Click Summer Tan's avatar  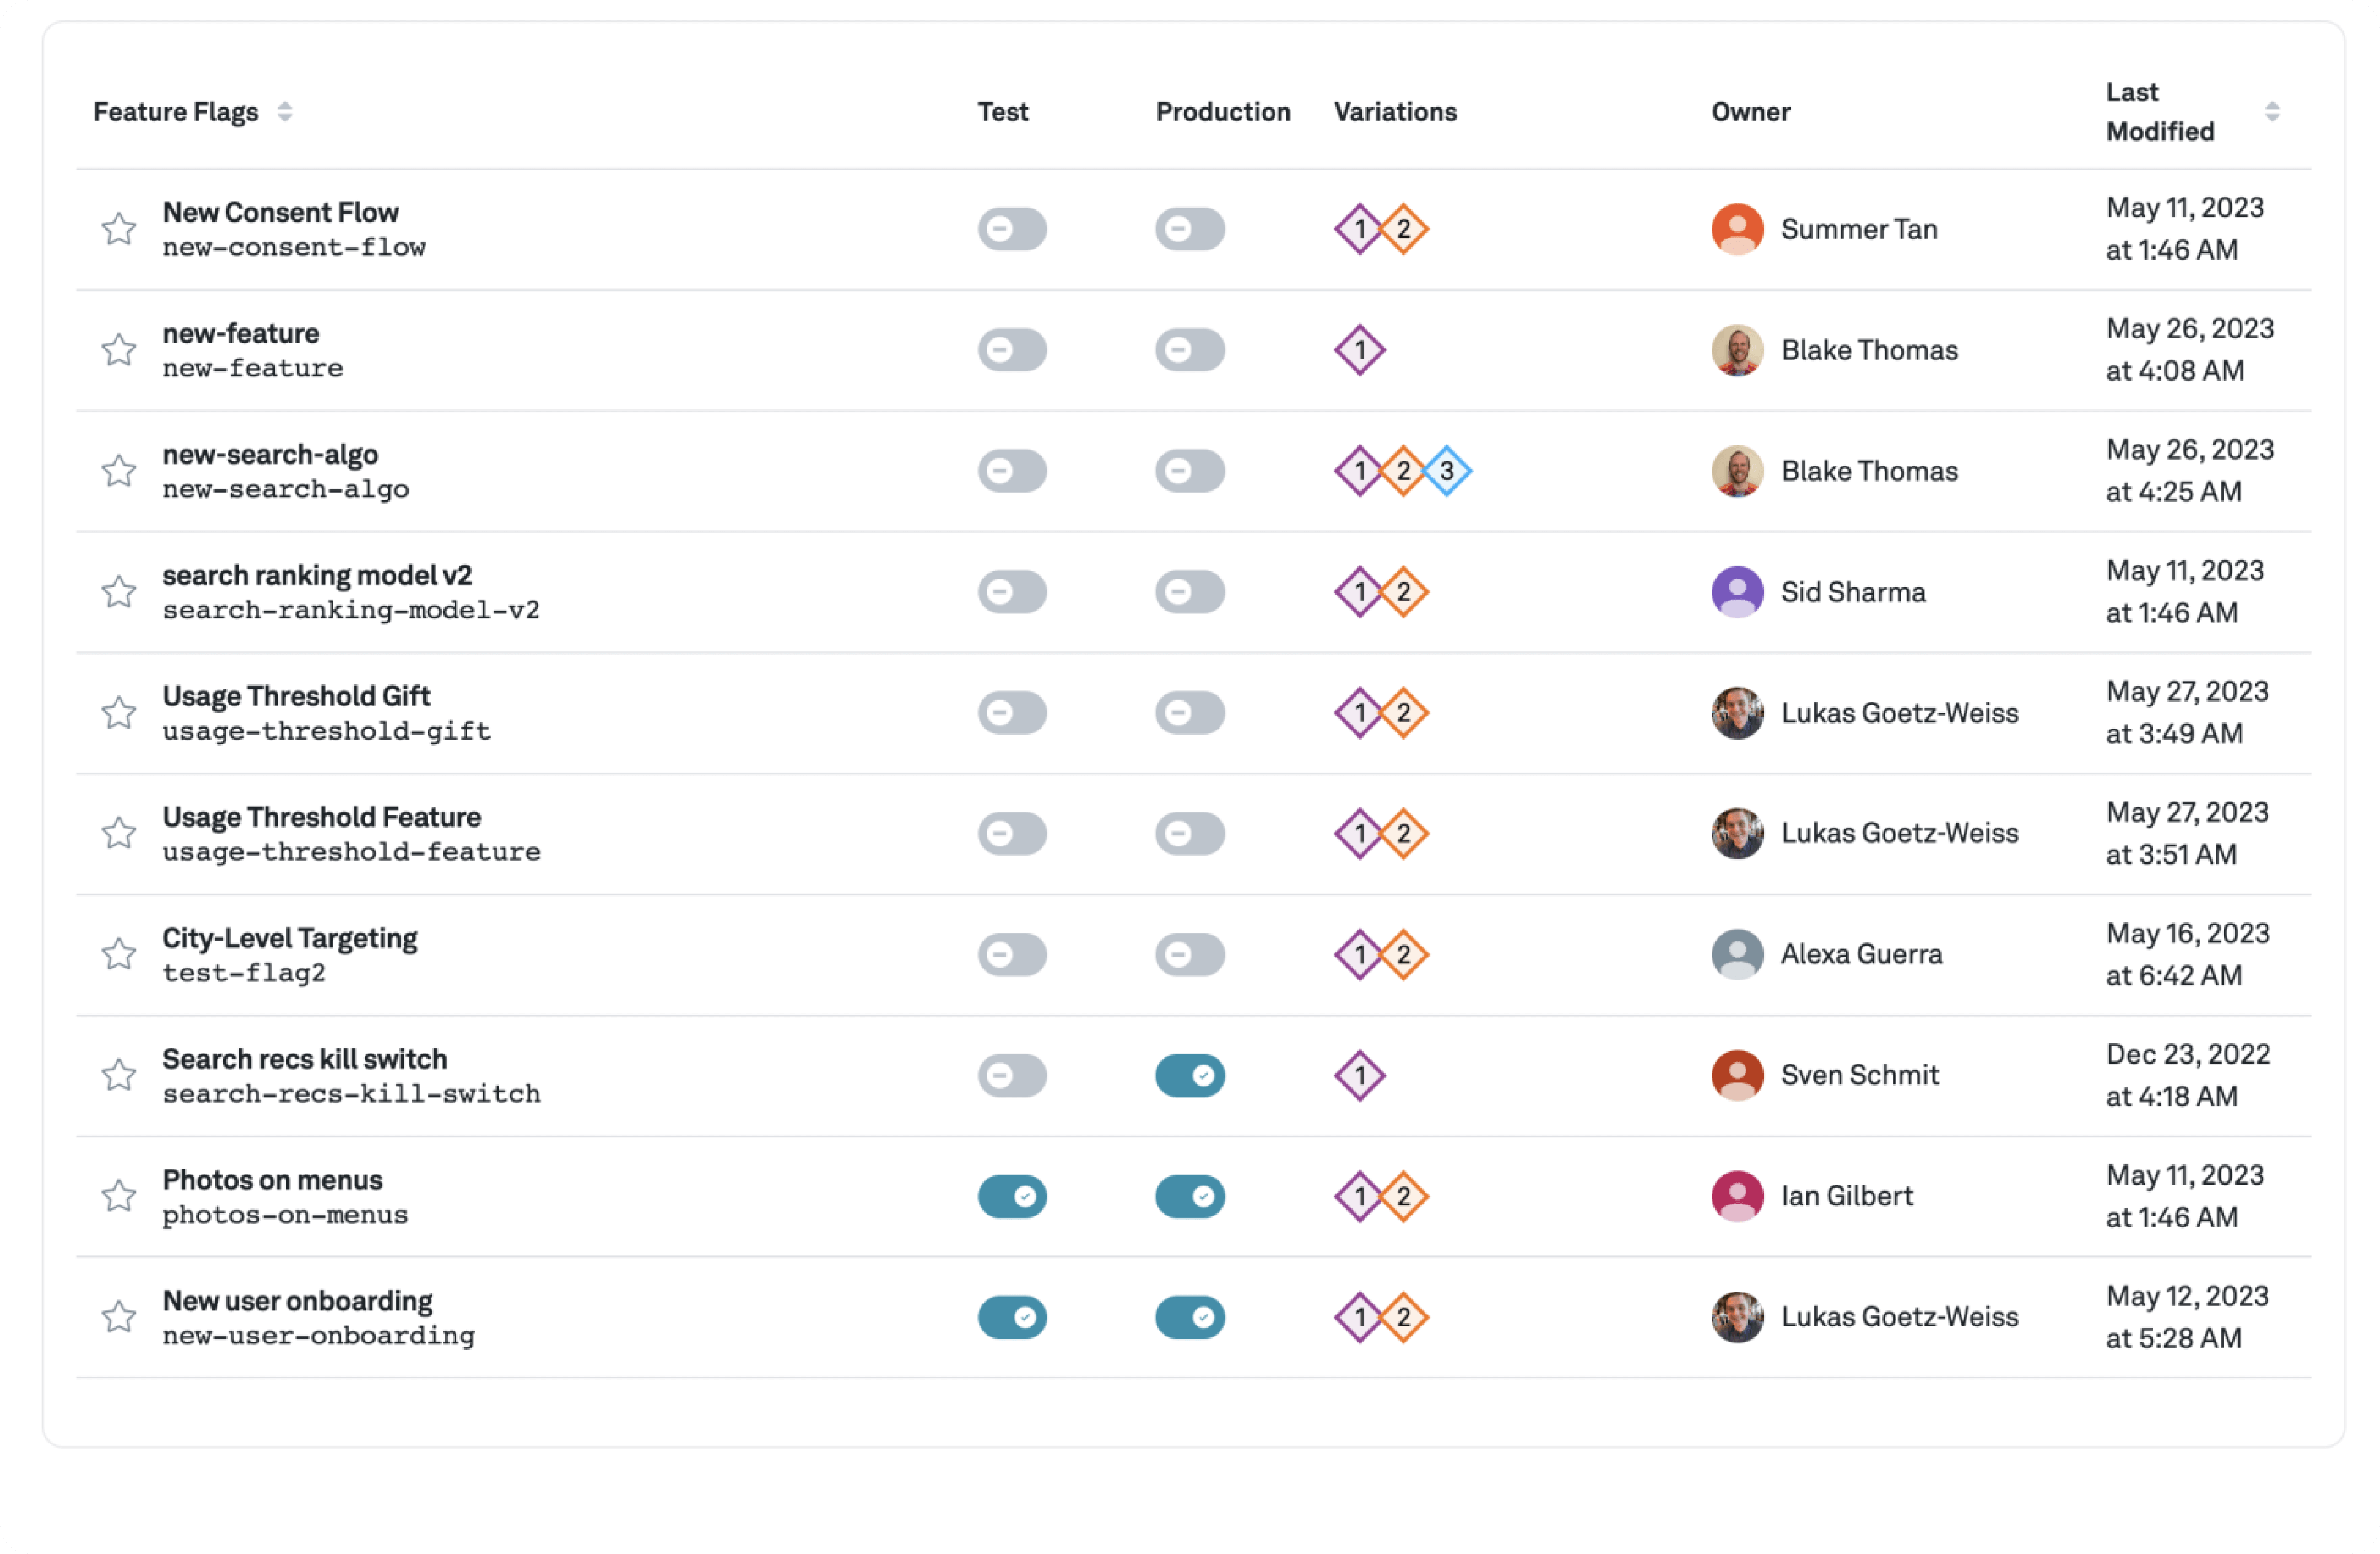coord(1737,229)
